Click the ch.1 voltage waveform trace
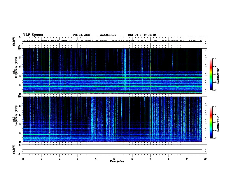Screen dimensions: 231x178 113,41
